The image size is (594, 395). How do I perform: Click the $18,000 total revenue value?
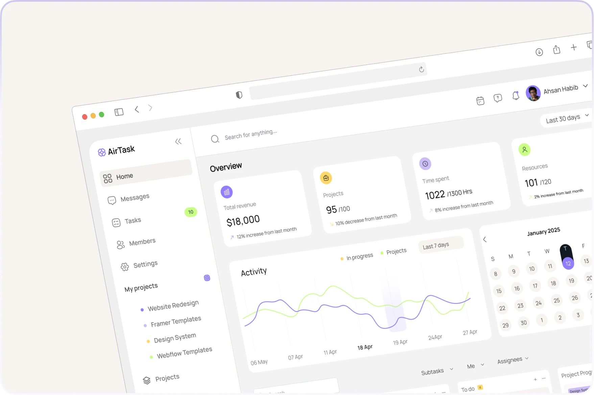coord(243,220)
